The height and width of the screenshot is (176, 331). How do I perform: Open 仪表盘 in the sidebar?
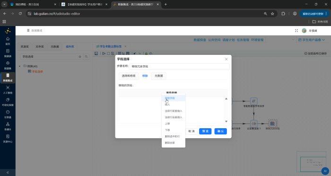[8, 114]
